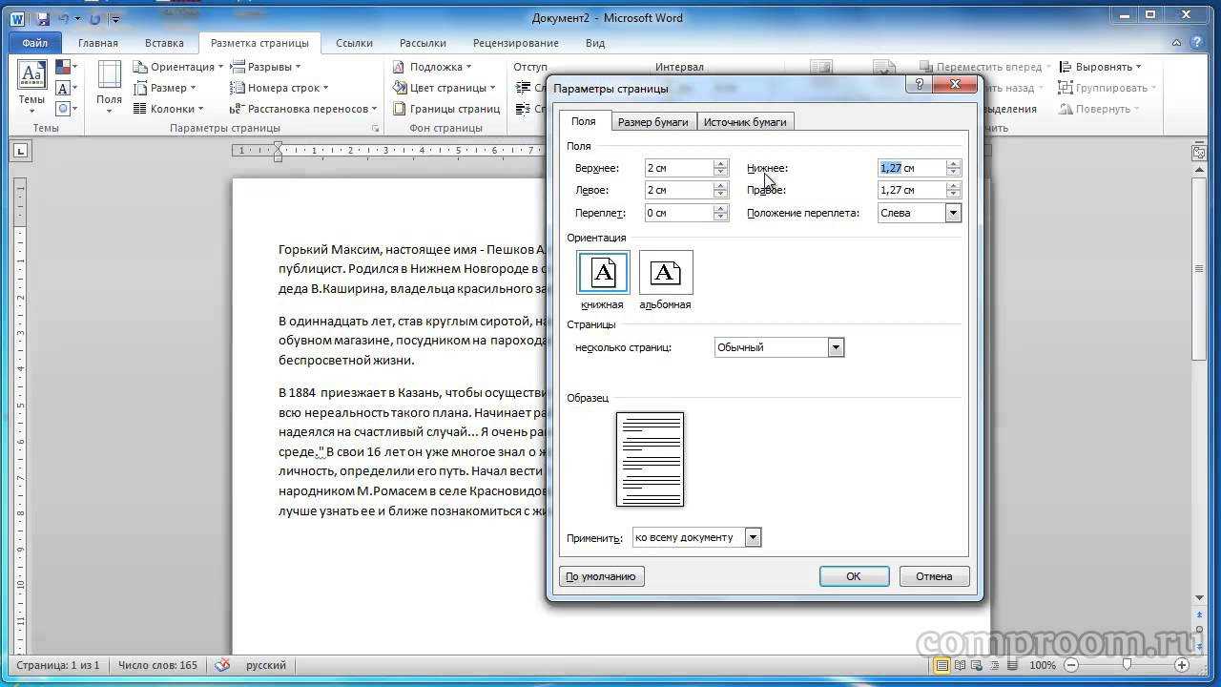Screen dimensions: 1221x687
Task: Select Outline view icon in status bar
Action: (x=996, y=665)
